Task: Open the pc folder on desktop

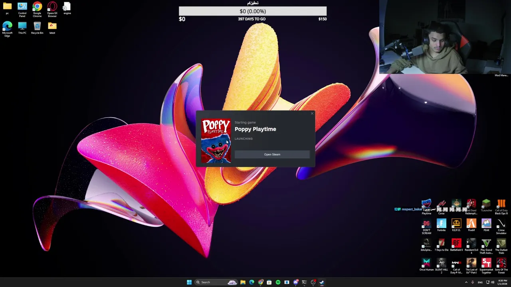Action: 7,8
